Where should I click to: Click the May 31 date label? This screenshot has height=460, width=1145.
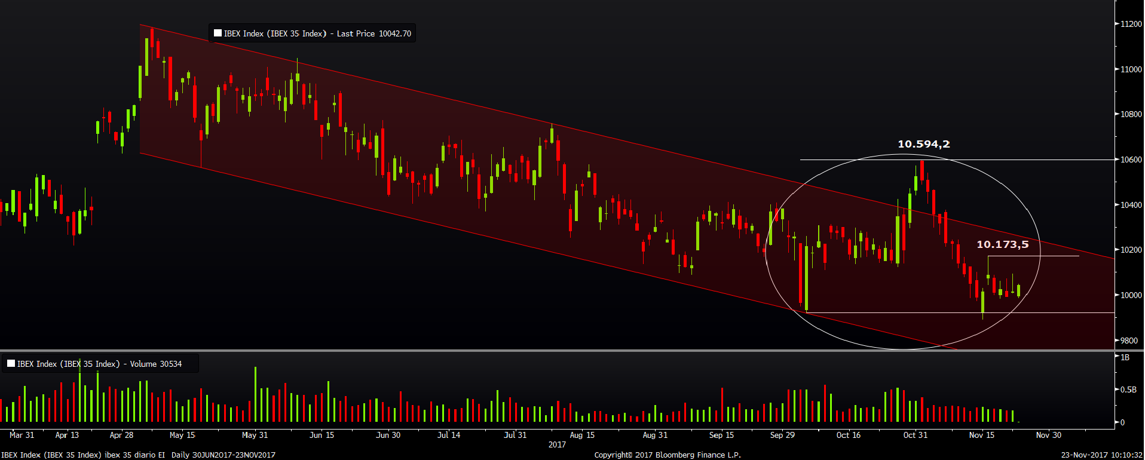(255, 435)
